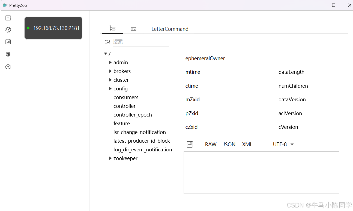
Task: Expand the admin tree node
Action: pyautogui.click(x=110, y=62)
